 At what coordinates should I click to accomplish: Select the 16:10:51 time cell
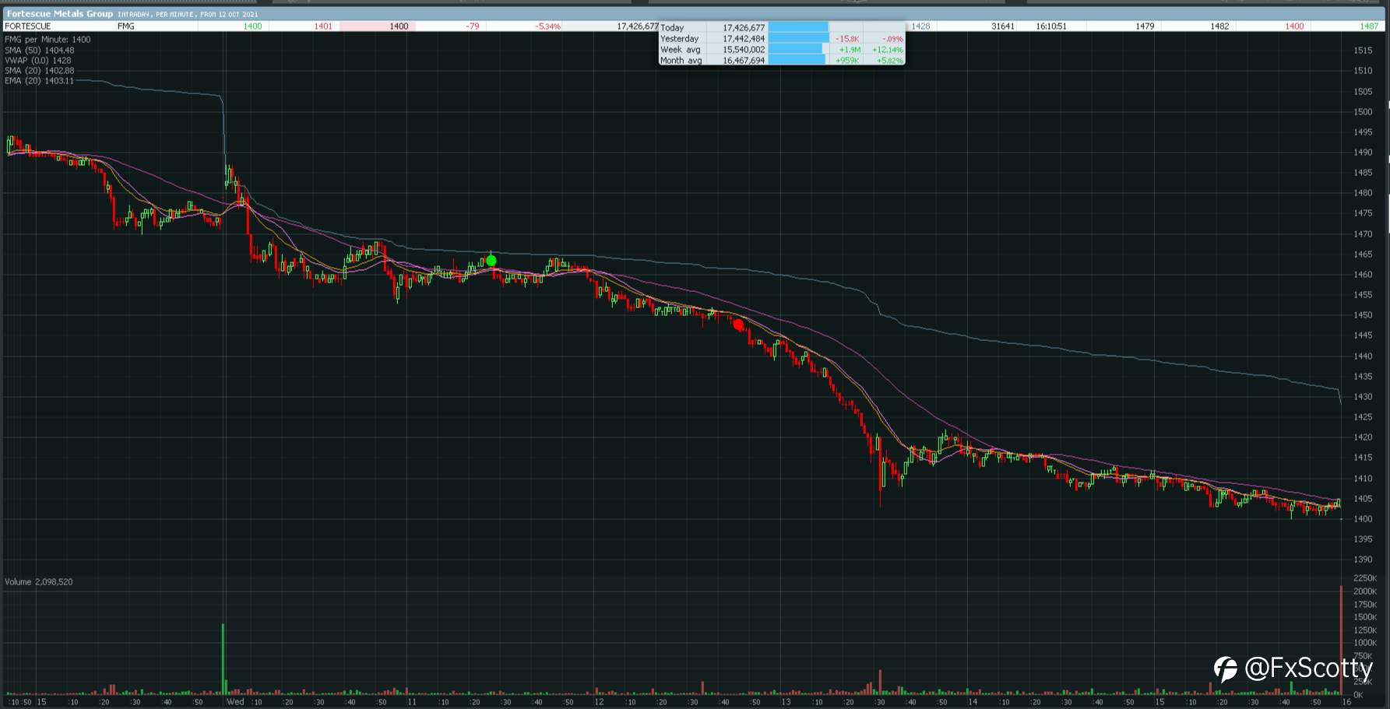coord(1051,26)
